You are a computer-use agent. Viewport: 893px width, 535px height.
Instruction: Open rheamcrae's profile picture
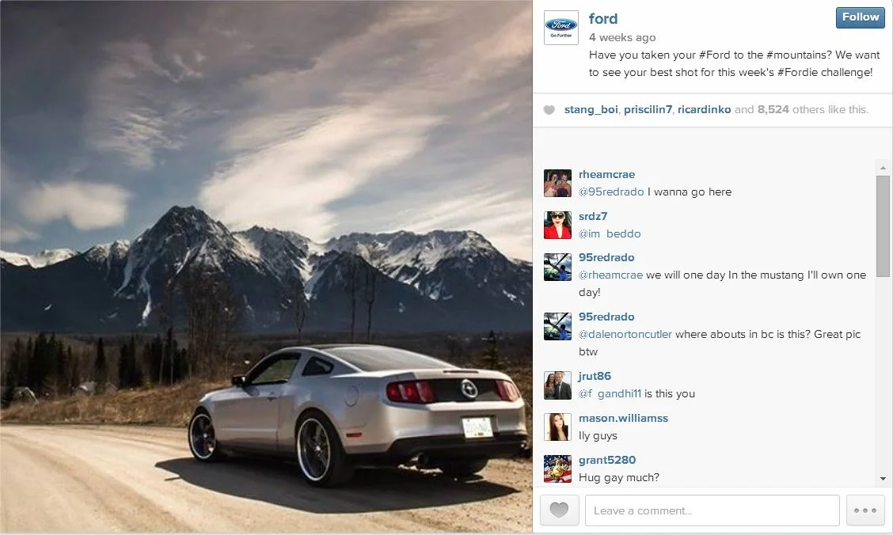pyautogui.click(x=557, y=184)
